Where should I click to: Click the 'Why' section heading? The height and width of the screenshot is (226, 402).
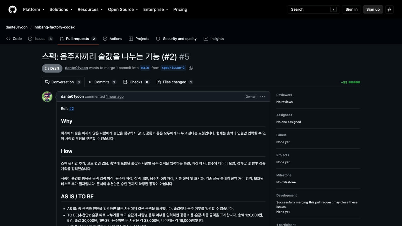pyautogui.click(x=67, y=121)
